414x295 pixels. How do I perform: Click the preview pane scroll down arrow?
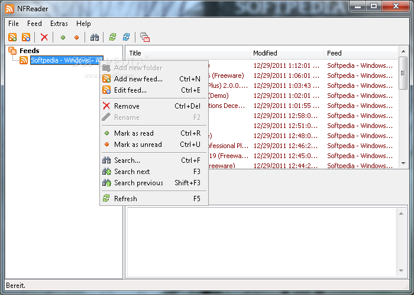pyautogui.click(x=401, y=271)
